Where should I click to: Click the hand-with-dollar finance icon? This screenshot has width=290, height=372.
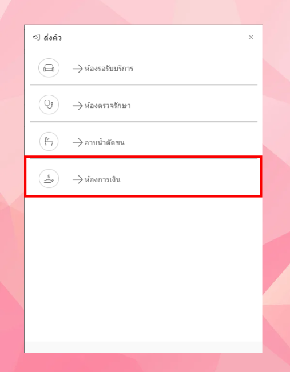click(x=49, y=179)
